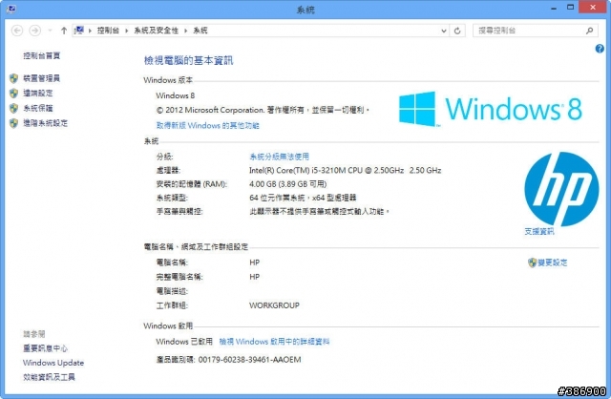Select product ID 00179-60238-39461-AAOEM

250,359
